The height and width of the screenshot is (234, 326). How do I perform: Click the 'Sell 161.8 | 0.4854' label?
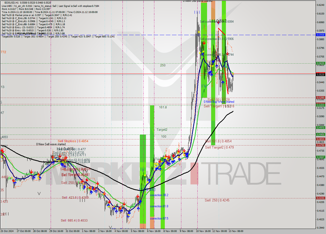pyautogui.click(x=218, y=141)
